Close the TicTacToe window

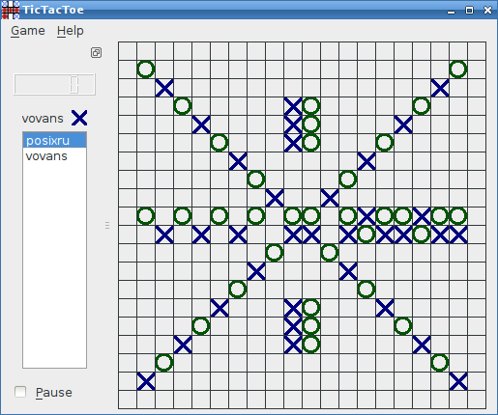tap(487, 11)
